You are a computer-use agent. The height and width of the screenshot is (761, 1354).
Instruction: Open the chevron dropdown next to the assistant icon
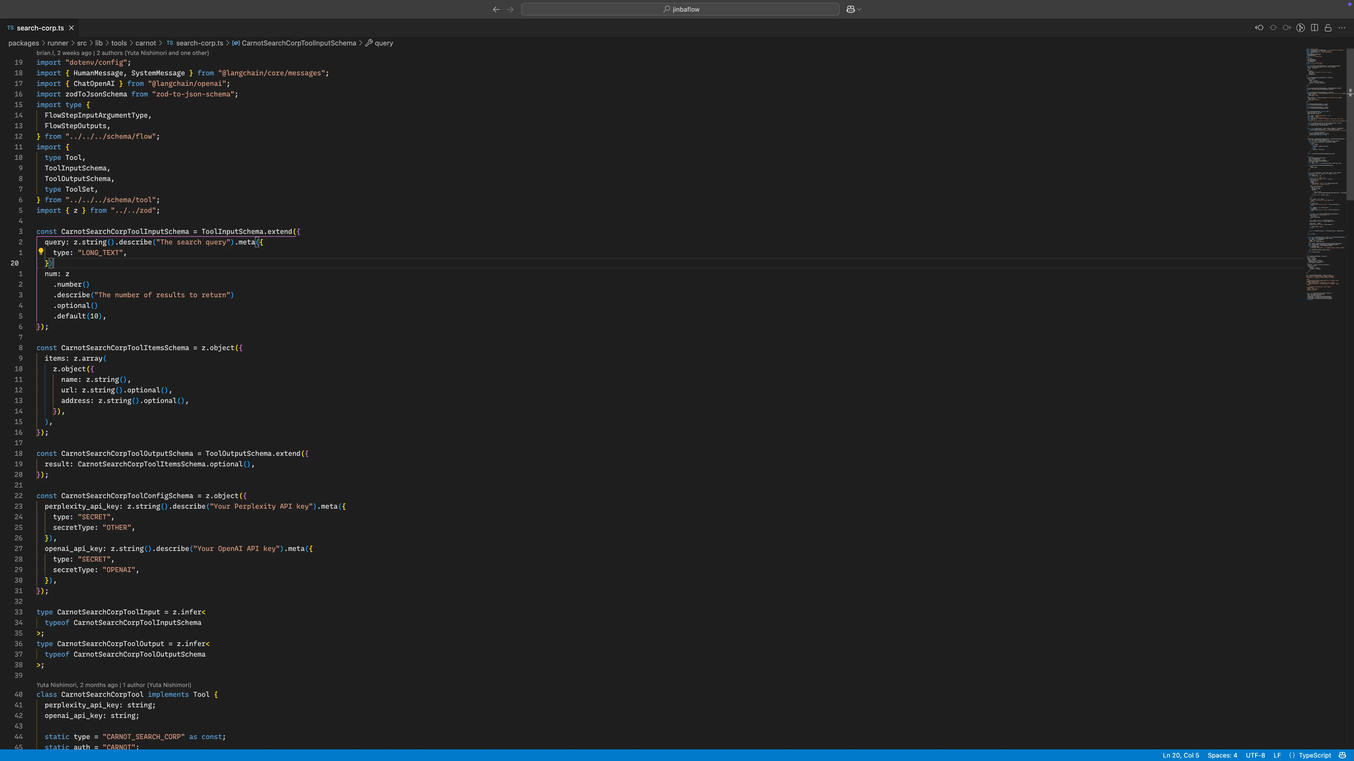pyautogui.click(x=859, y=9)
